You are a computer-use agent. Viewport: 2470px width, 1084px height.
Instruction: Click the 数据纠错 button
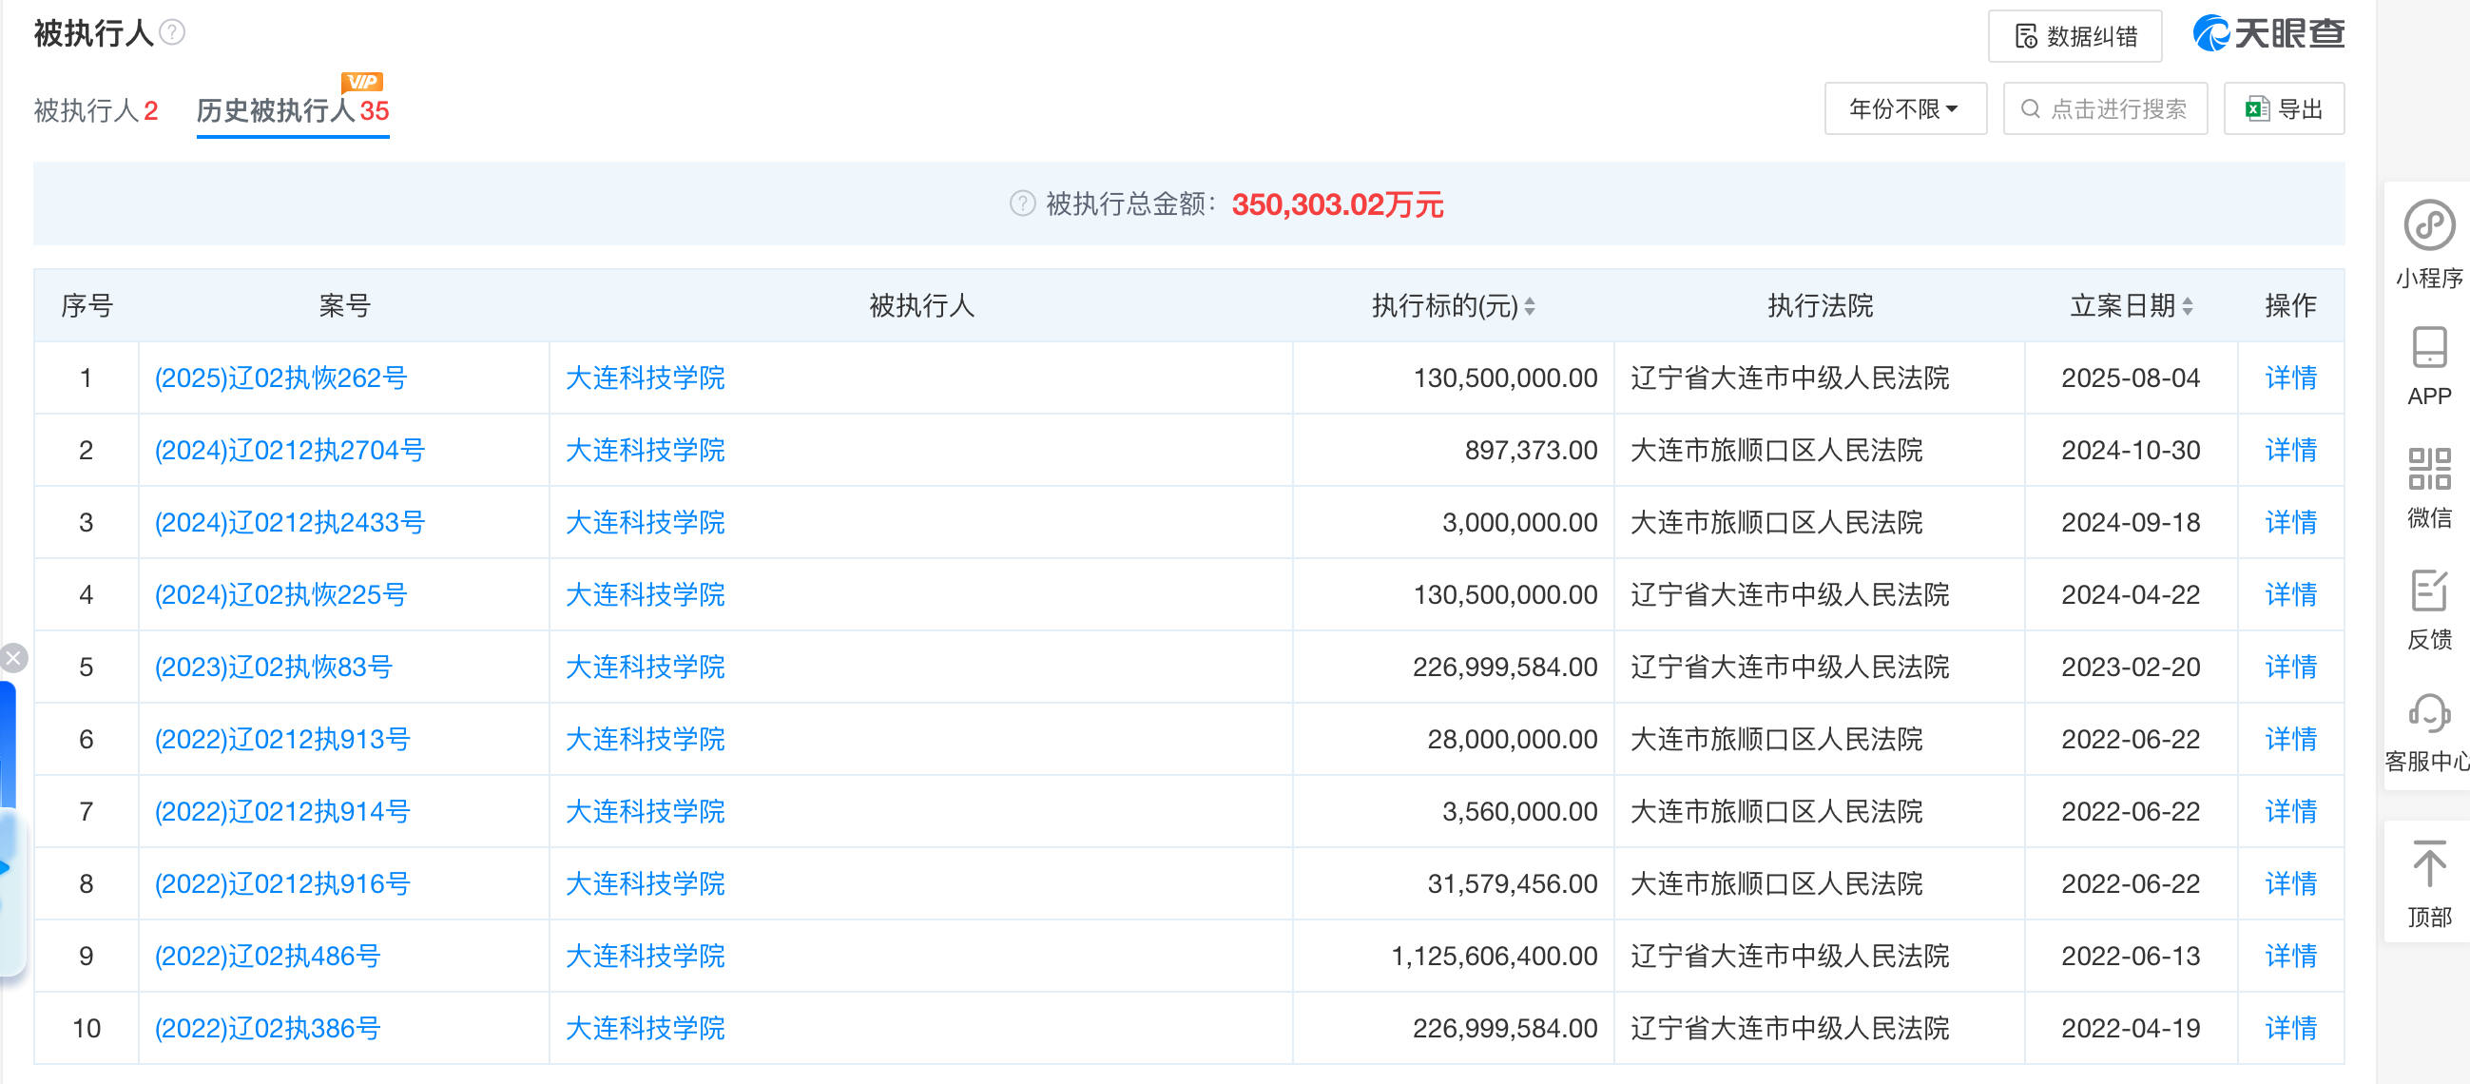[2074, 36]
